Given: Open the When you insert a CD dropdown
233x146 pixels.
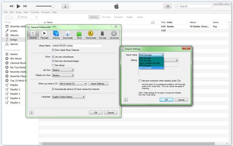Looking at the screenshot, I should [73, 83].
